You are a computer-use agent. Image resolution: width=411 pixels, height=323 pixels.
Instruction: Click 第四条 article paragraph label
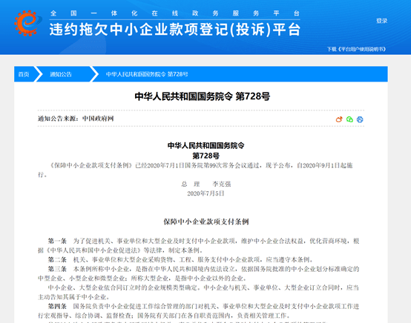coord(57,306)
